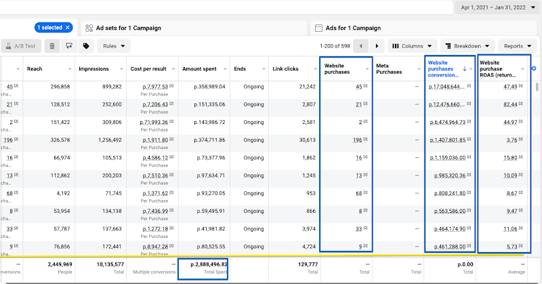The width and height of the screenshot is (542, 284).
Task: Click total impressions 10,135,577
Action: pyautogui.click(x=110, y=264)
